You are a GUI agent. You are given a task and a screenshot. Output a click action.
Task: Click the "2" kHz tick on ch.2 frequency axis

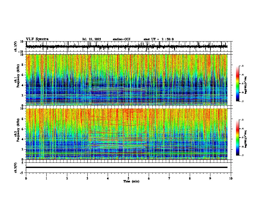(x=23, y=149)
